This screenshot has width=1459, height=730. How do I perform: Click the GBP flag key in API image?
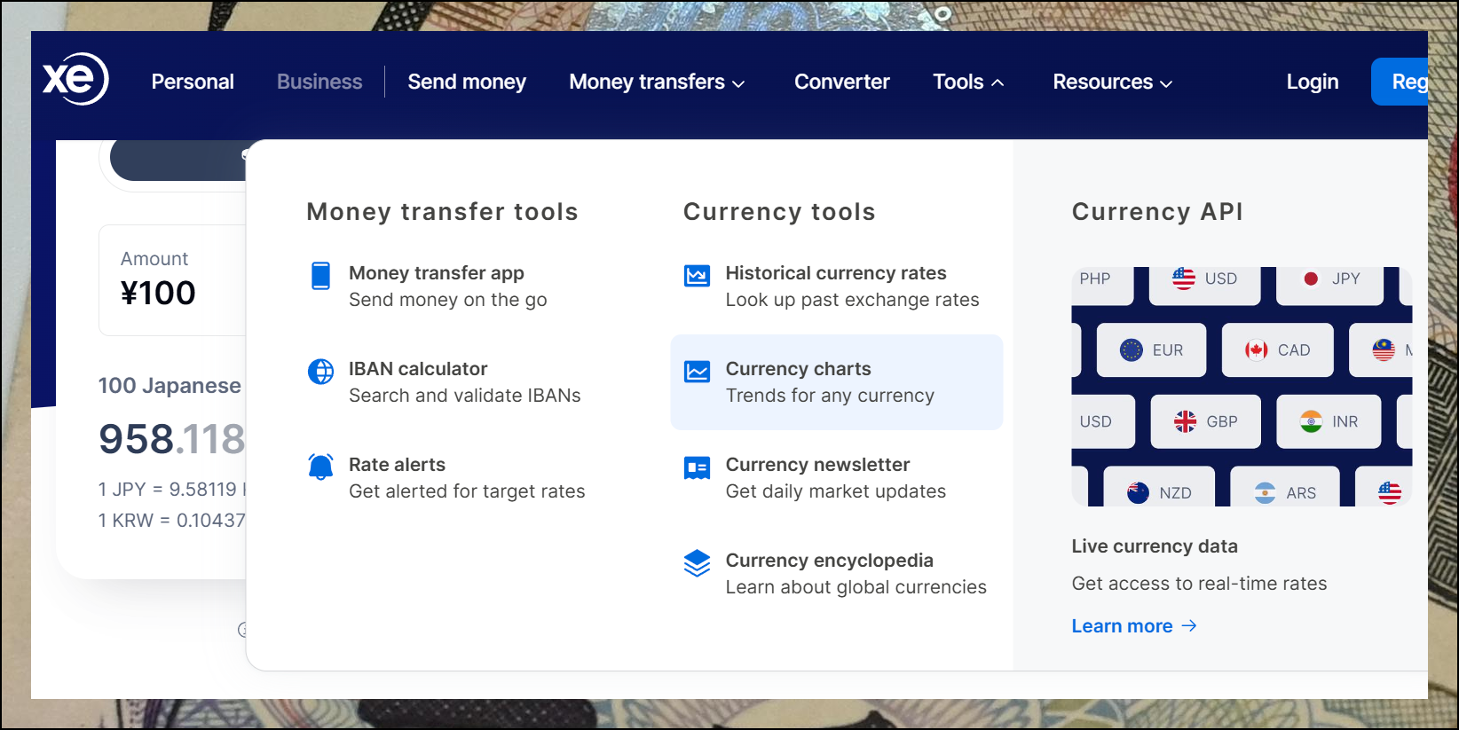1206,421
